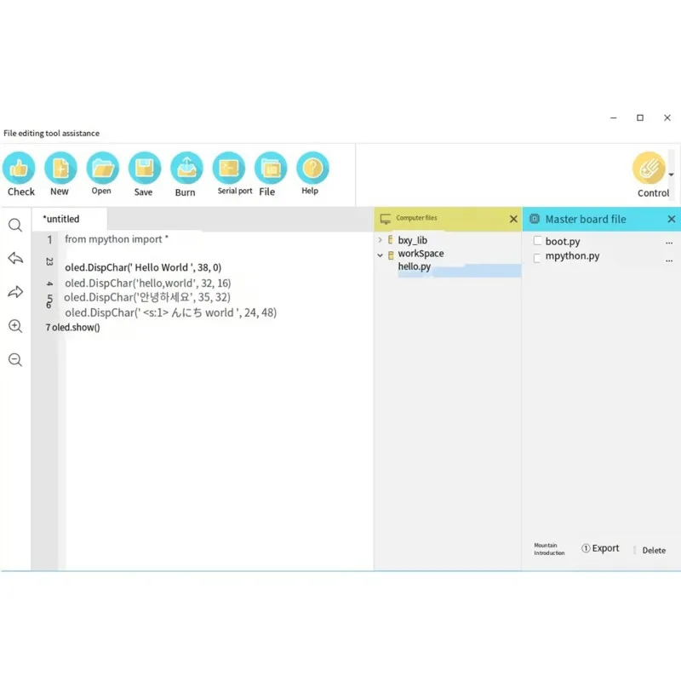Create a new file with New icon

[60, 168]
